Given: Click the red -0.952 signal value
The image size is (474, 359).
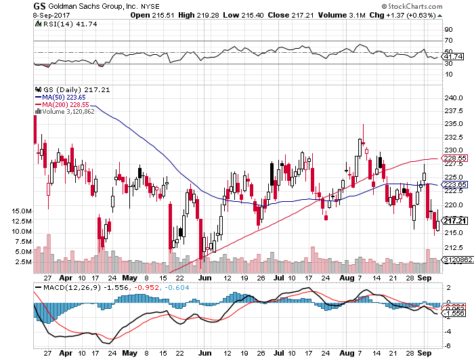Looking at the screenshot, I should [x=146, y=287].
